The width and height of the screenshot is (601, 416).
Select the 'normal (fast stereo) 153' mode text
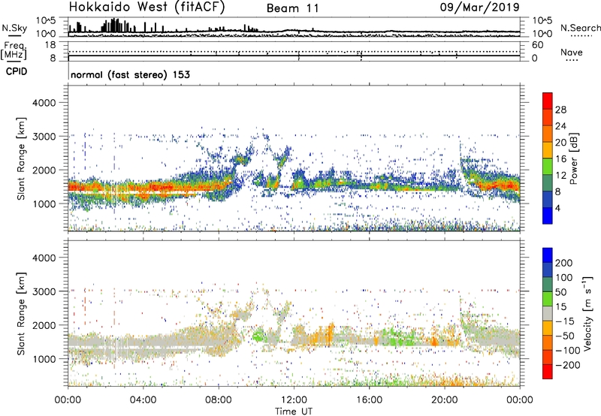click(130, 74)
